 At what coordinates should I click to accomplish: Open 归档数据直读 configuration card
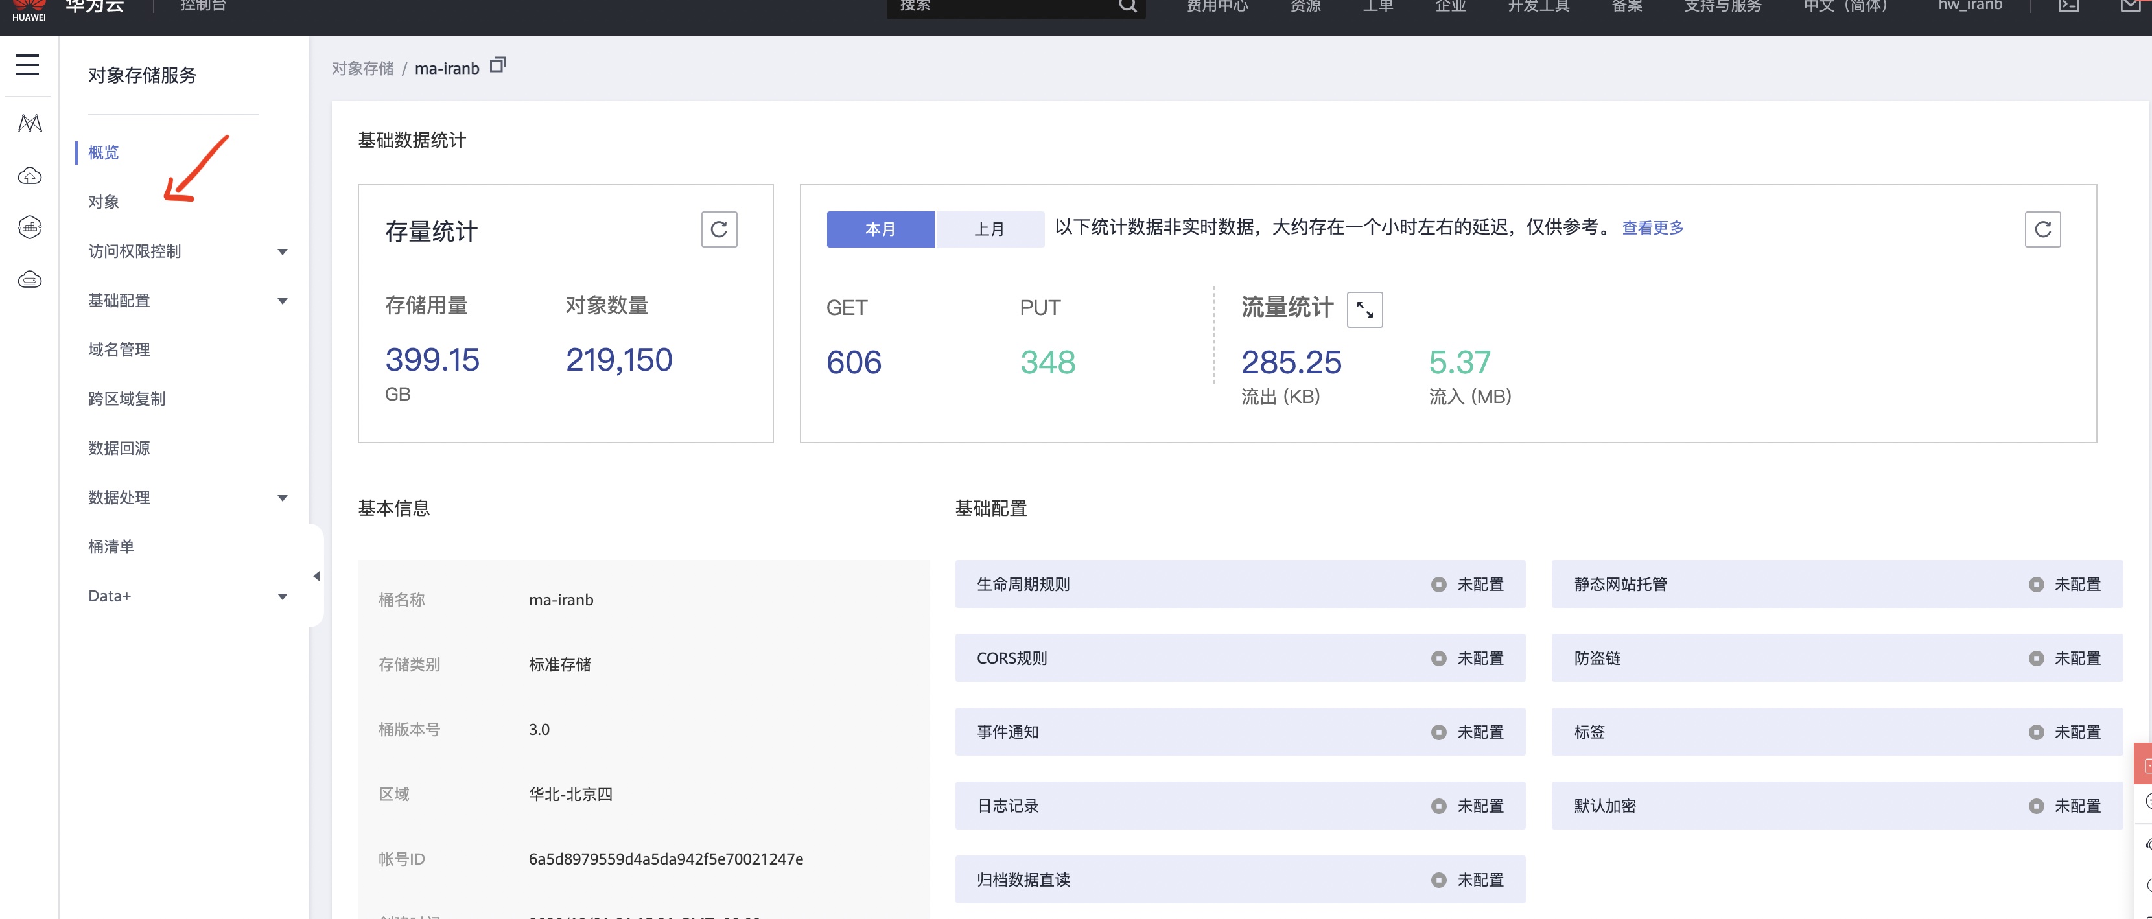pos(1240,879)
